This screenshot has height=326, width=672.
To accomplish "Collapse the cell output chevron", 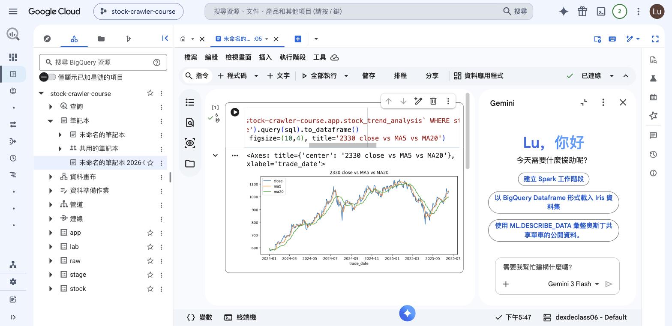I will (215, 156).
